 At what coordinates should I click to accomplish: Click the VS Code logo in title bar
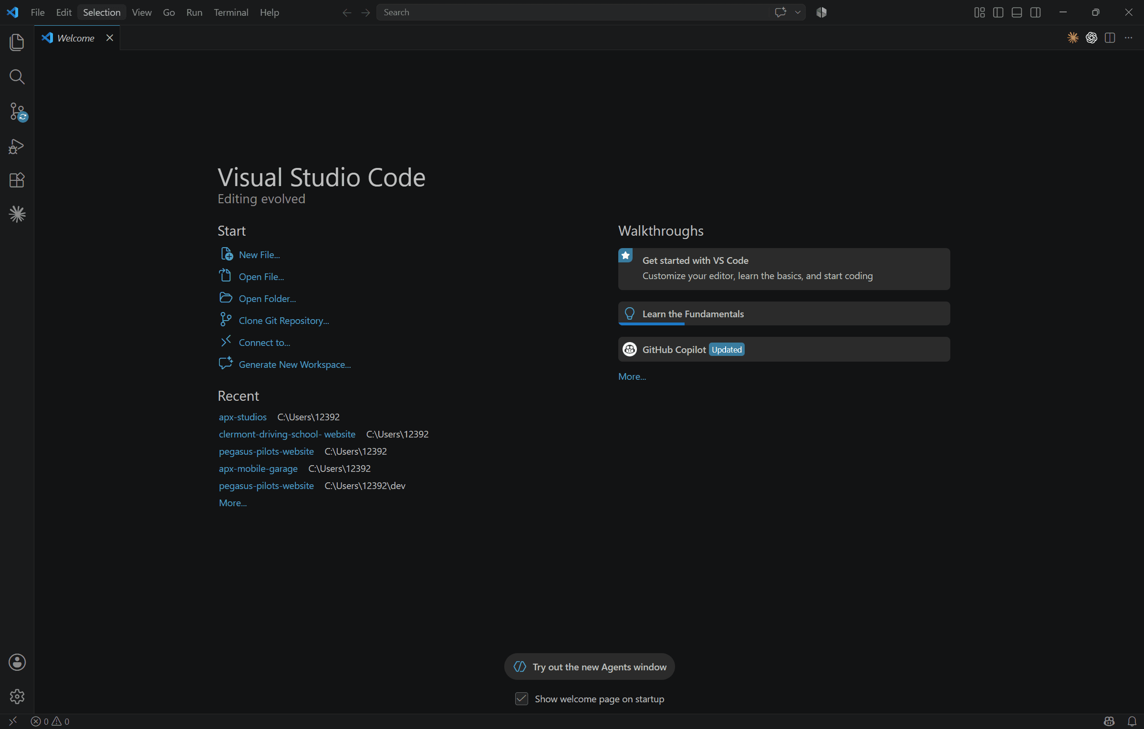pos(12,12)
